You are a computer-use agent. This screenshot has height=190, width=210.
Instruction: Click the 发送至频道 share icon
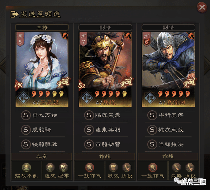(14, 14)
